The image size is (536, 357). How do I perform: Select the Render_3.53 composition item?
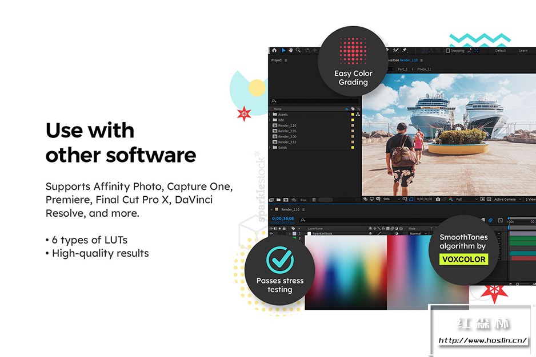287,142
